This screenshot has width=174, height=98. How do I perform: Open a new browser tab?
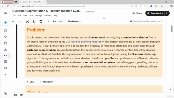(x=49, y=2)
